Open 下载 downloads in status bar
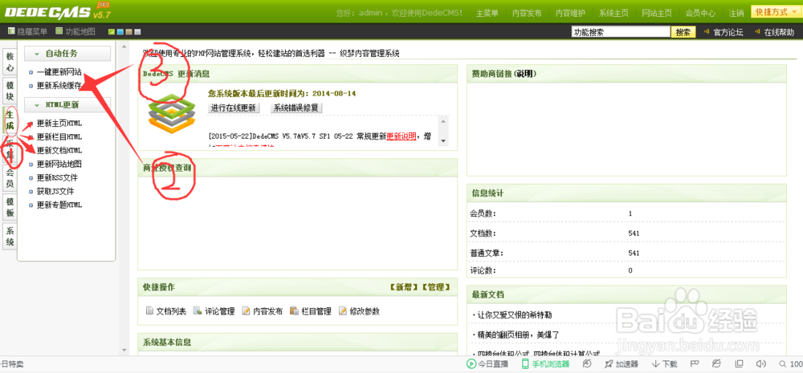Image resolution: width=803 pixels, height=373 pixels. pos(664,364)
